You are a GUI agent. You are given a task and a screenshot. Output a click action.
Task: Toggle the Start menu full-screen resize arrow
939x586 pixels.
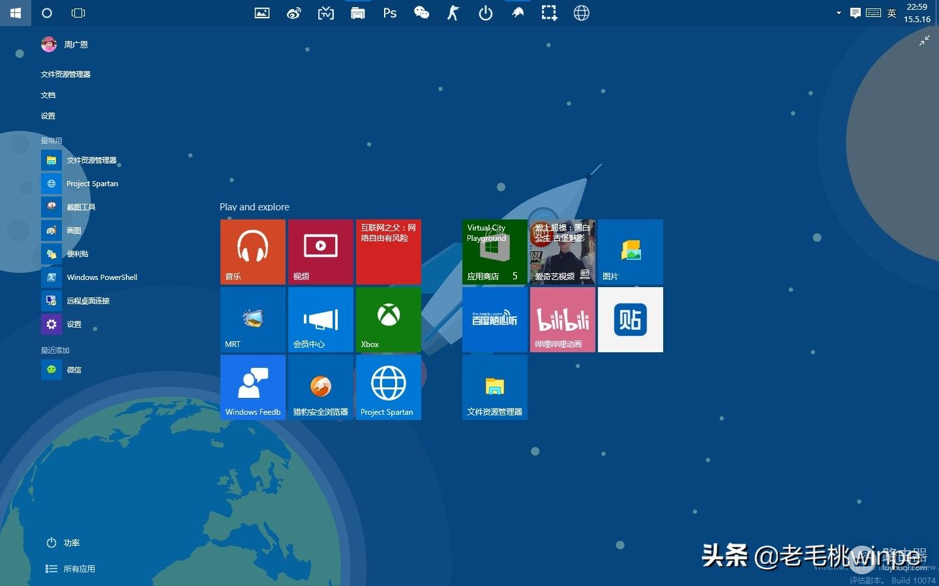pos(925,40)
